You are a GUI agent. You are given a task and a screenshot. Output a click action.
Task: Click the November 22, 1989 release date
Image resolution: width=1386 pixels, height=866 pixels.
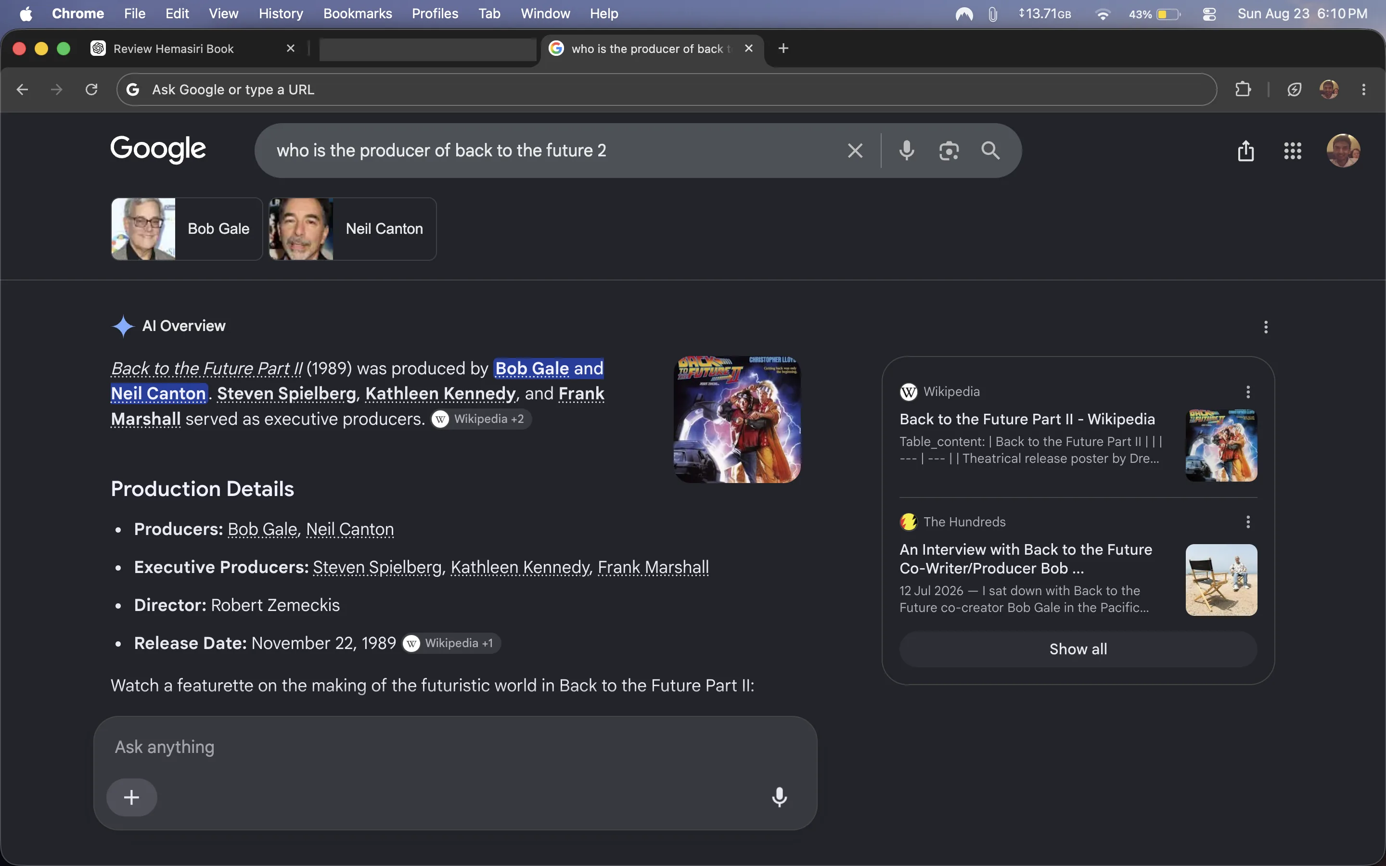(323, 643)
